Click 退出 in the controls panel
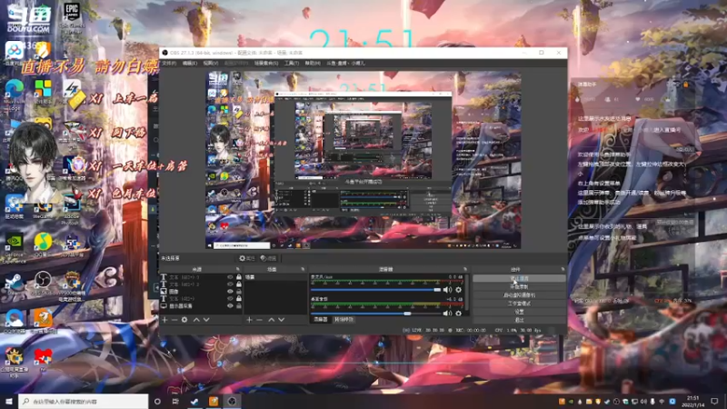This screenshot has height=409, width=727. (519, 320)
